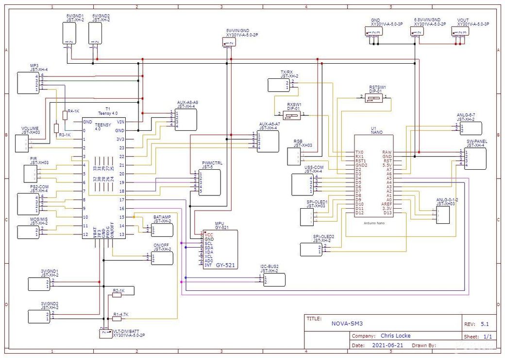Click the INT pin on the MPU
This screenshot has height=358, width=505.
pyautogui.click(x=208, y=265)
